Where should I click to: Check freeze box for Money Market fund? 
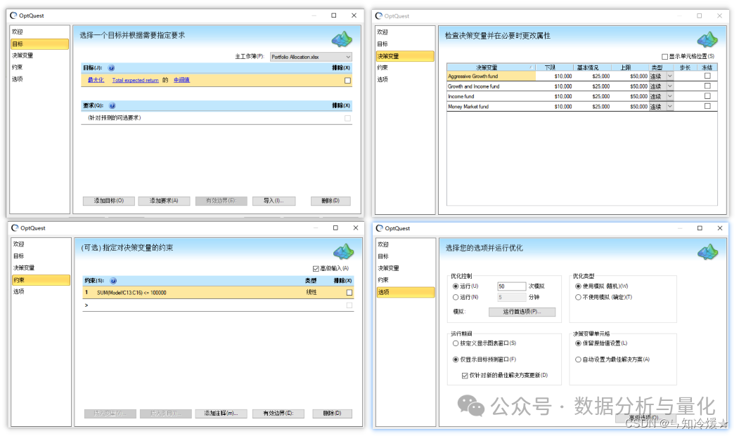coord(707,107)
